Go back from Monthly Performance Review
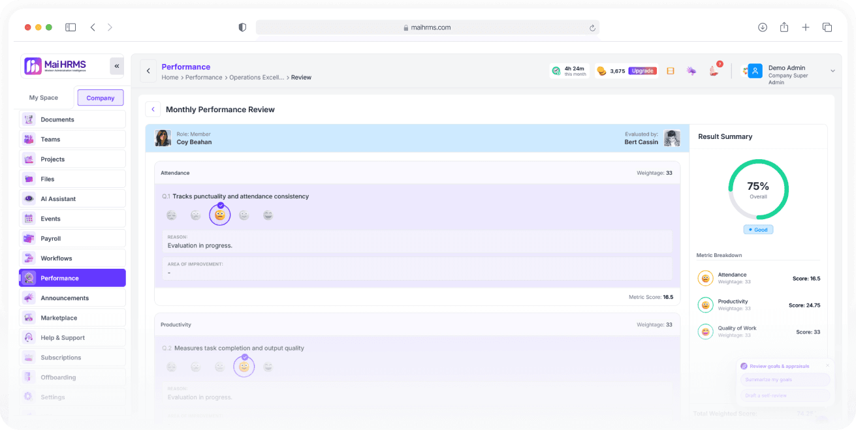This screenshot has height=430, width=856. (153, 110)
